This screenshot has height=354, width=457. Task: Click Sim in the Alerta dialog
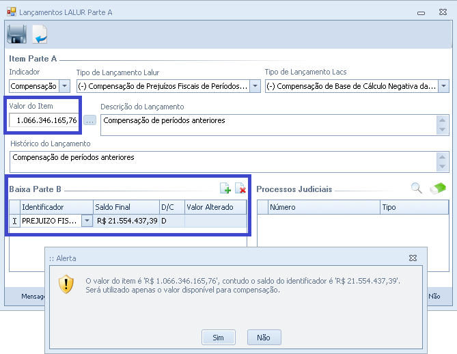(x=219, y=338)
